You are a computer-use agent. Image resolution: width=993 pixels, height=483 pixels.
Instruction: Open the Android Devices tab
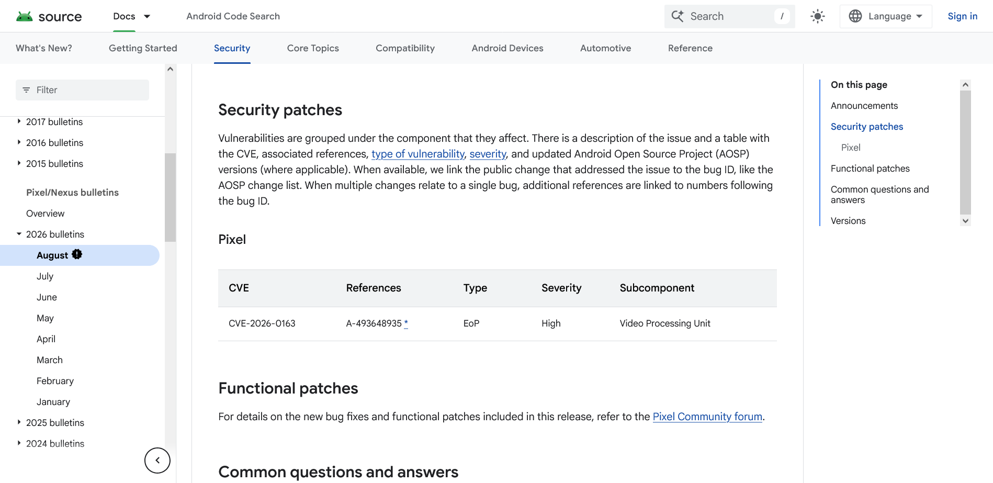tap(507, 48)
